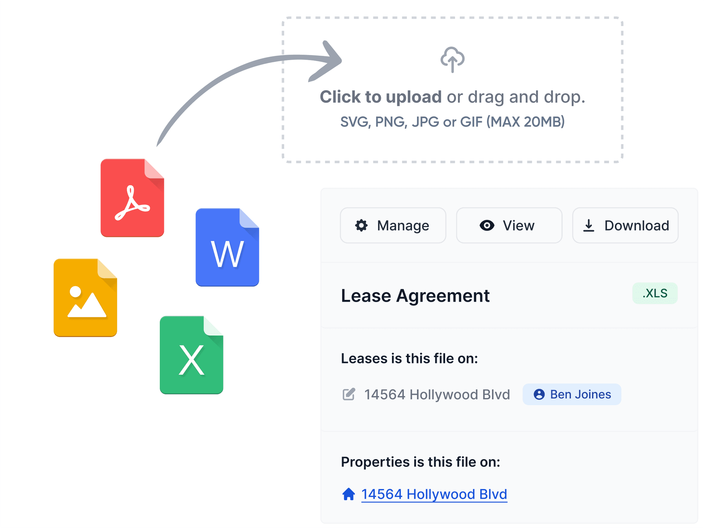
Task: Click the View button
Action: [509, 225]
